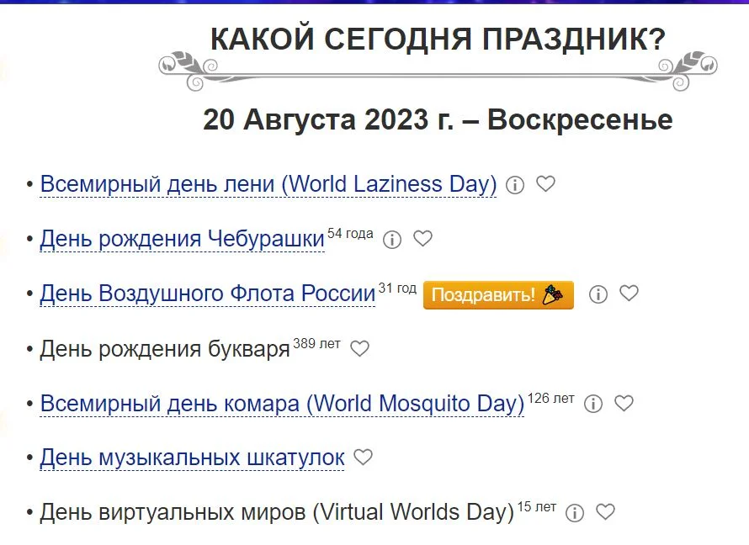Click info icon next to World Mosquito Day

click(593, 404)
